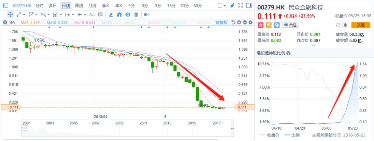
Task: Click the blue paintbrush theme icon
Action: [x=232, y=5]
